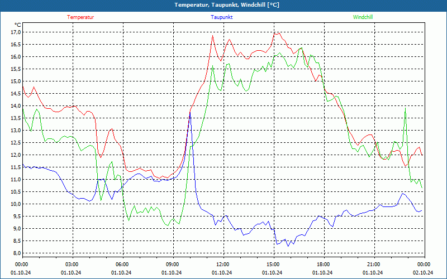Click the green Windchill spike peak near 23:00

405,109
